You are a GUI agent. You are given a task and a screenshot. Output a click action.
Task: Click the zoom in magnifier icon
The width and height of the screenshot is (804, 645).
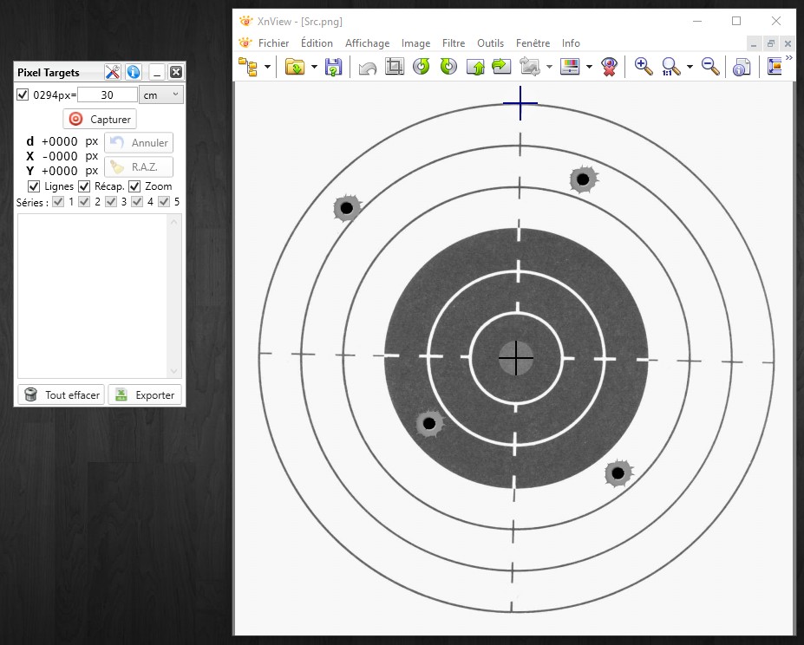(x=643, y=67)
